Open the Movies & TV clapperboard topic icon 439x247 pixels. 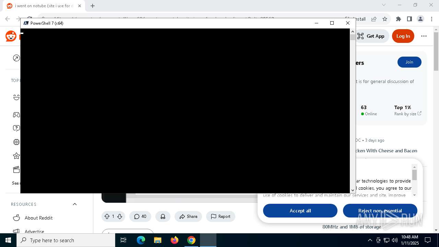(16, 169)
